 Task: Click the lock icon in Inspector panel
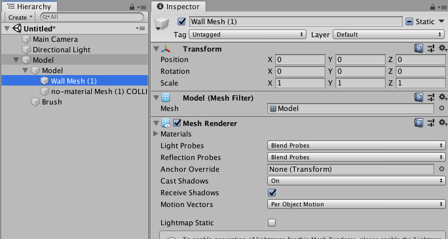pos(432,7)
